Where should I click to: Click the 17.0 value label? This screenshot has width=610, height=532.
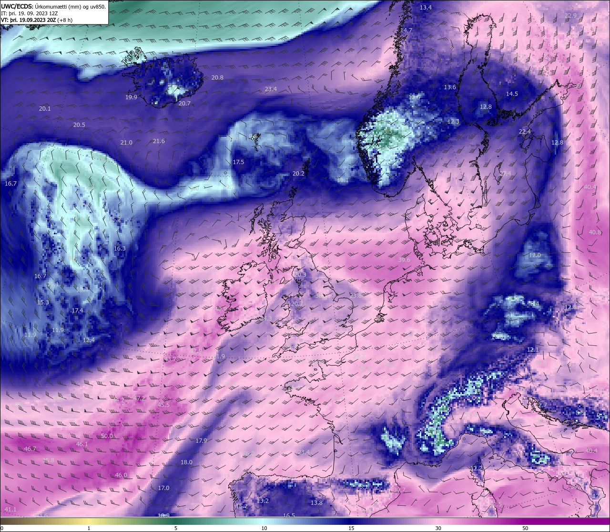(163, 488)
